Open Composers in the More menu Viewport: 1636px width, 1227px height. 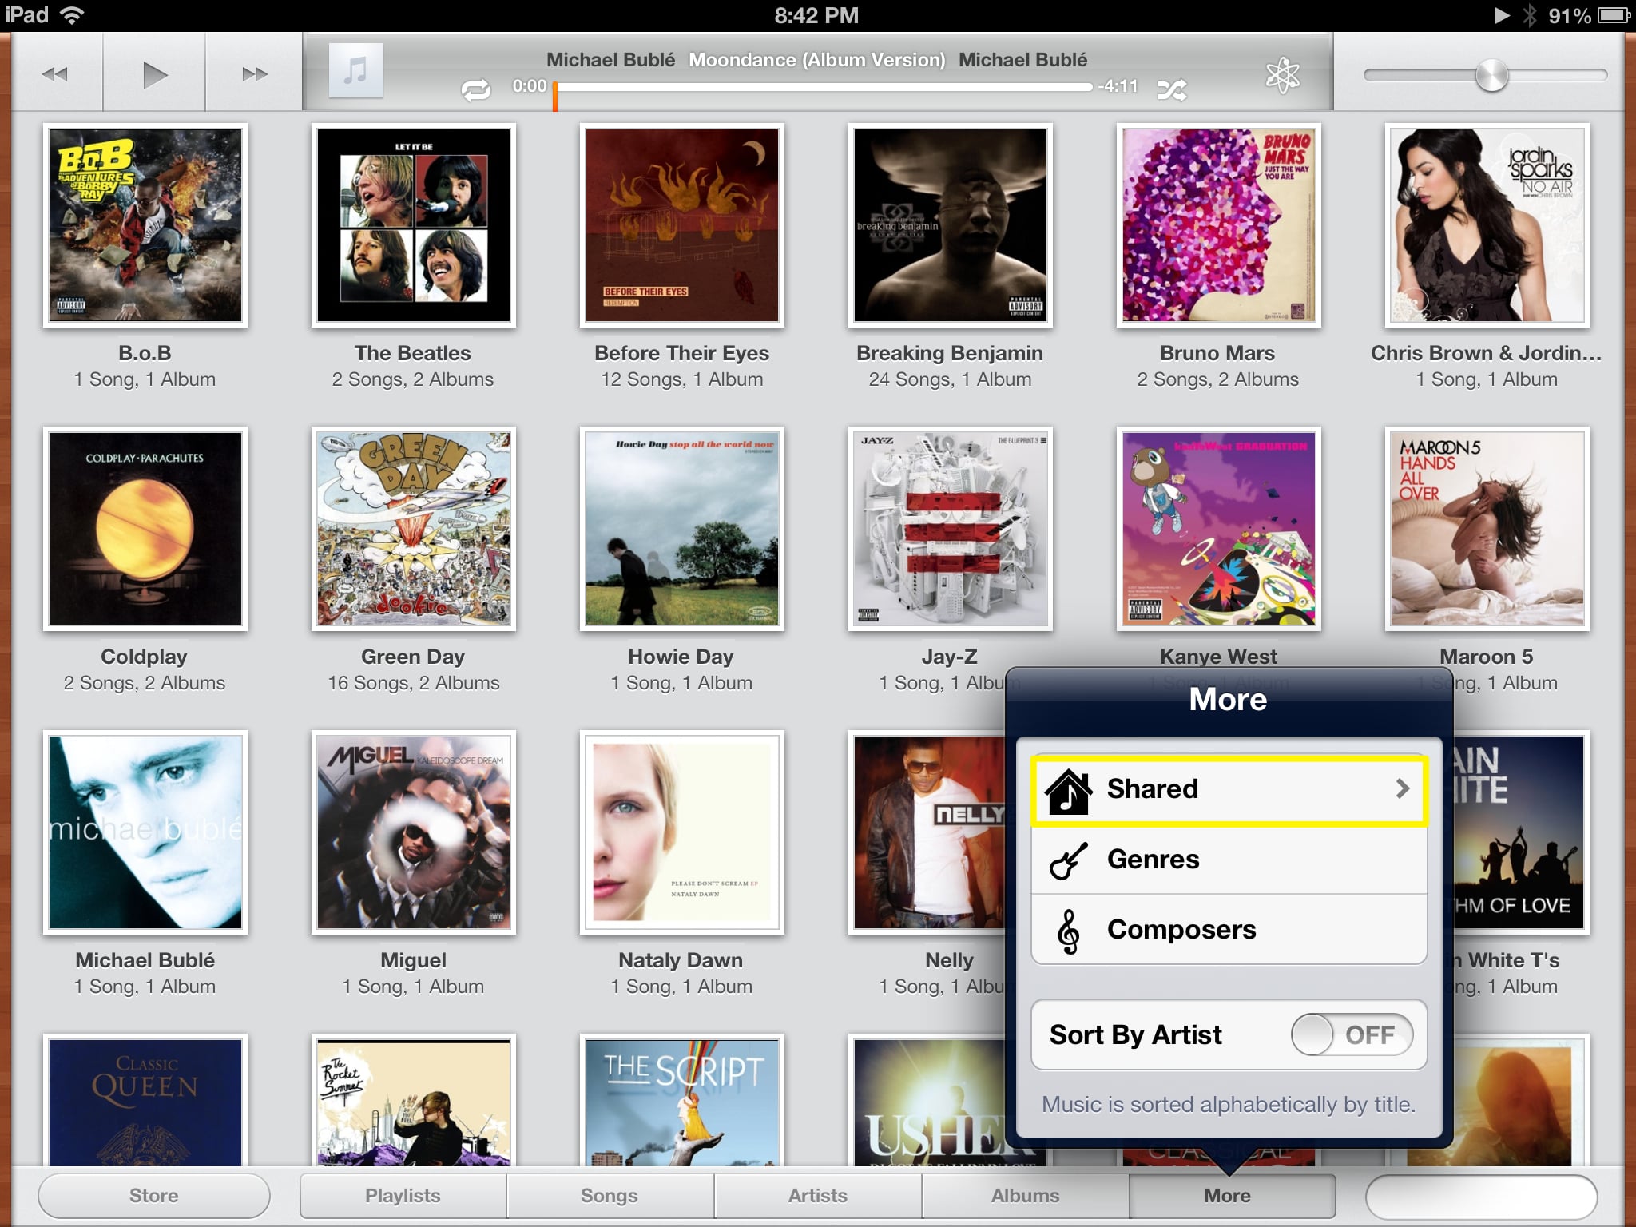[1229, 930]
